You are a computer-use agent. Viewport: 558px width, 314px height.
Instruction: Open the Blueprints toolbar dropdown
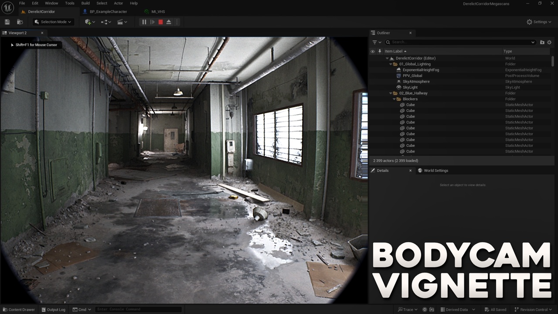[x=106, y=22]
